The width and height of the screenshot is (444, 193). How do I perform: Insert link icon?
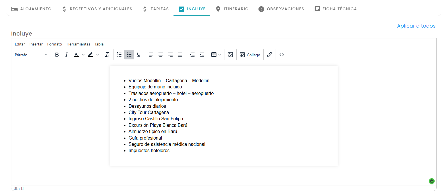tap(270, 55)
